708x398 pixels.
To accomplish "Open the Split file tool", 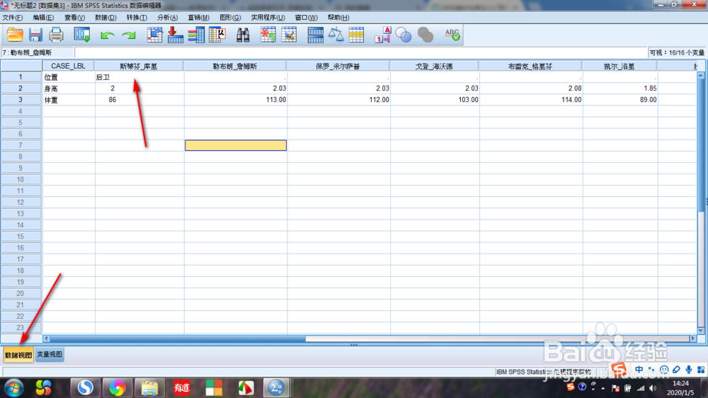I will click(315, 35).
